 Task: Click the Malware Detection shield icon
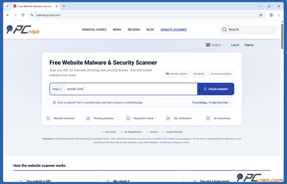coord(48,118)
